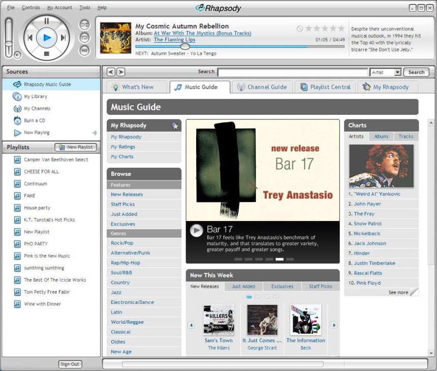Screen dimensions: 437x371
Task: Browse the Alternative/Punk genre
Action: (131, 253)
